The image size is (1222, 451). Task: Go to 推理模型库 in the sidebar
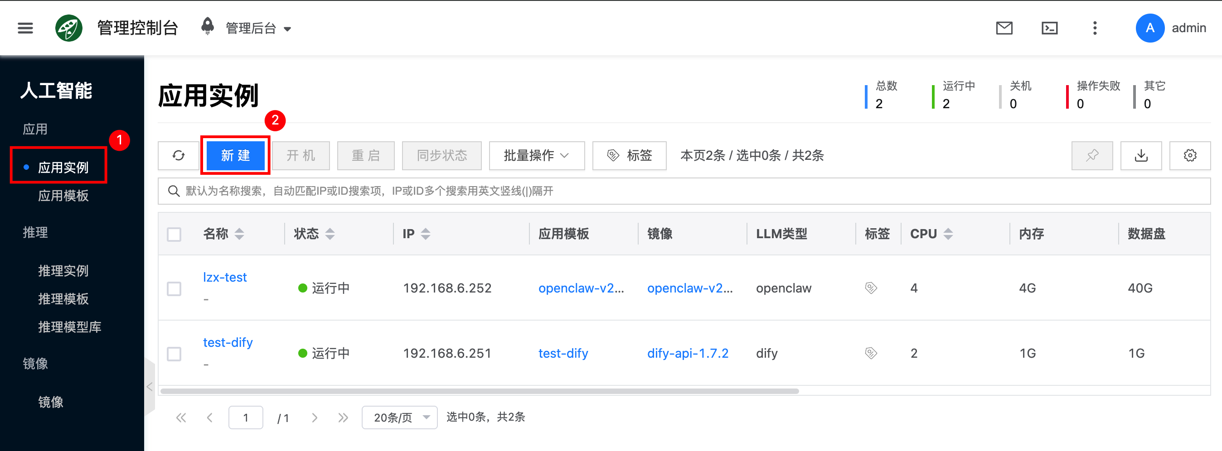(x=69, y=327)
